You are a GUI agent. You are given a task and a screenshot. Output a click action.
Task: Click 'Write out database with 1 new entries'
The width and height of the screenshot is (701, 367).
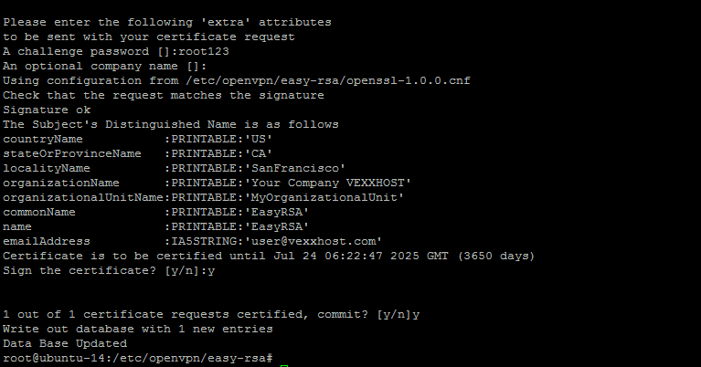137,328
